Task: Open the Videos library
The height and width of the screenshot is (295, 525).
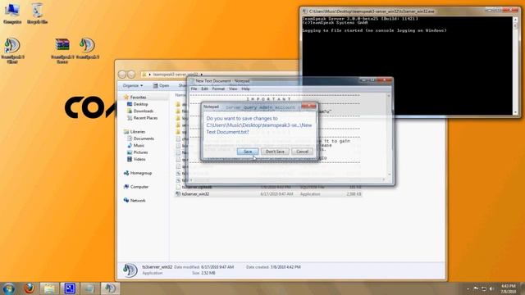Action: 139,159
